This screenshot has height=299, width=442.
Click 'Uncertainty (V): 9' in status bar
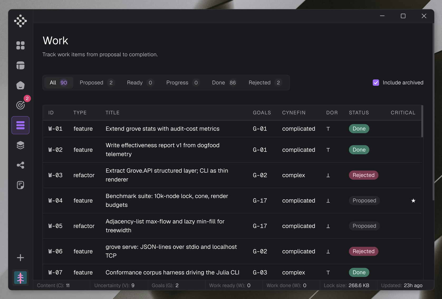click(114, 285)
